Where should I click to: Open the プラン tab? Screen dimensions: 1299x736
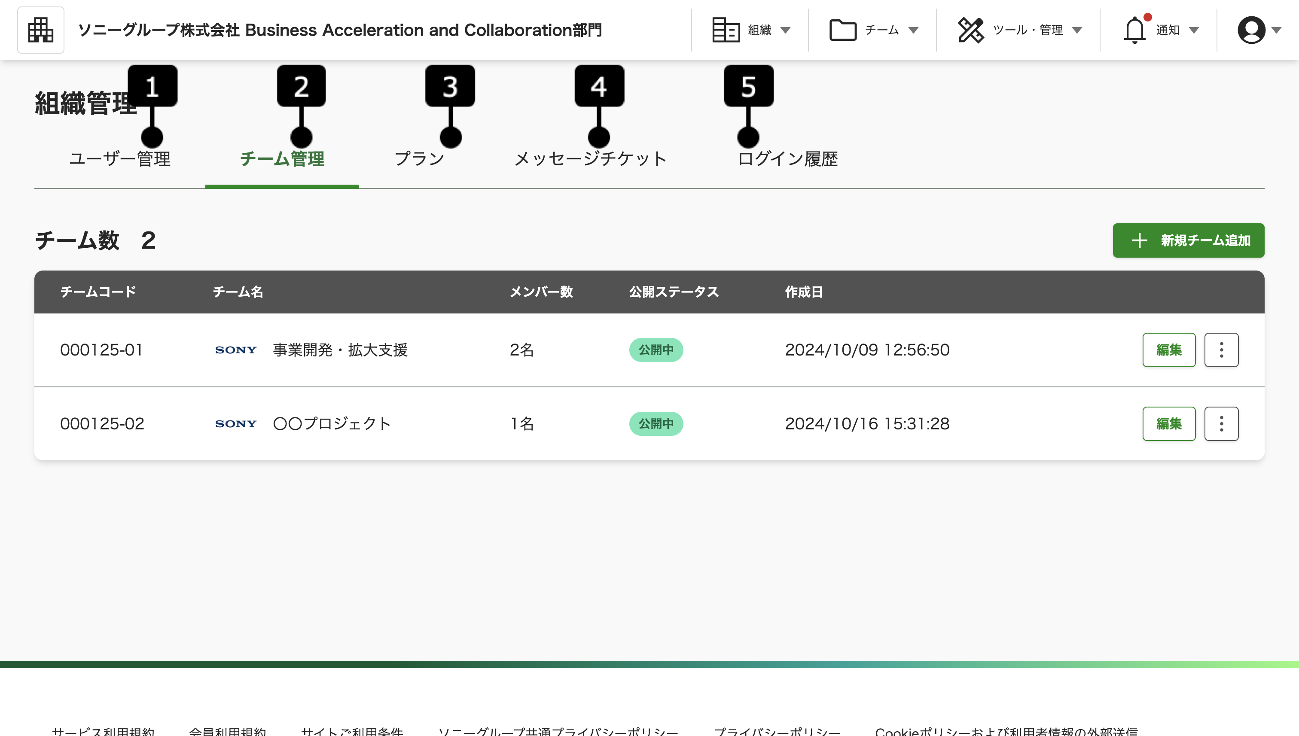[419, 159]
